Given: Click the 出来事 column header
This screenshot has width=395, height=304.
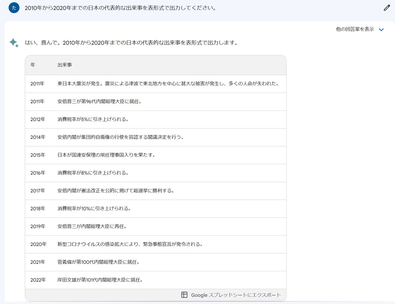Looking at the screenshot, I should [64, 65].
